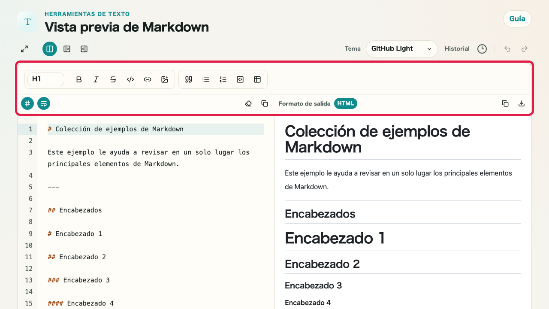The height and width of the screenshot is (309, 549).
Task: Open the Tema dropdown showing GitHub Light
Action: (x=401, y=49)
